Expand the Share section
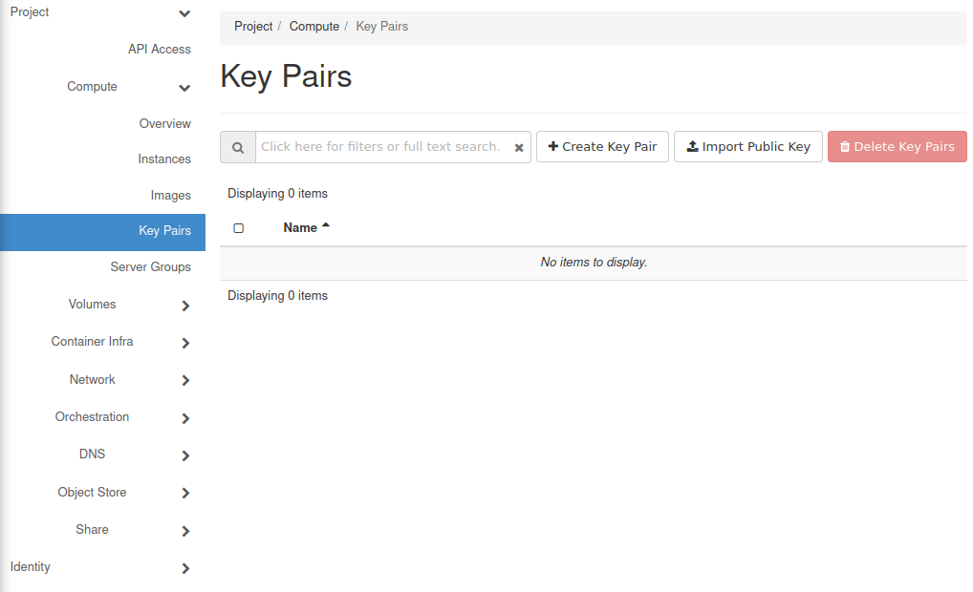The height and width of the screenshot is (592, 973). [x=185, y=531]
